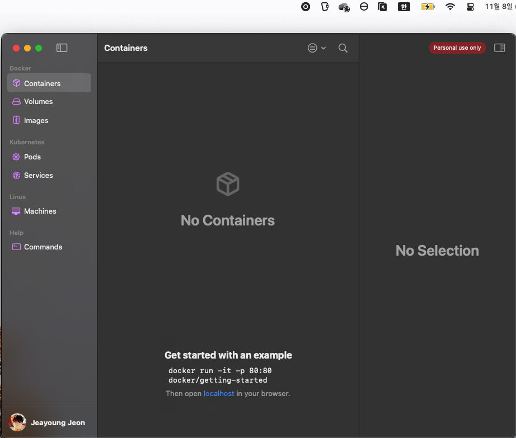Click the Pods helm wheel icon
The width and height of the screenshot is (516, 438).
click(16, 157)
